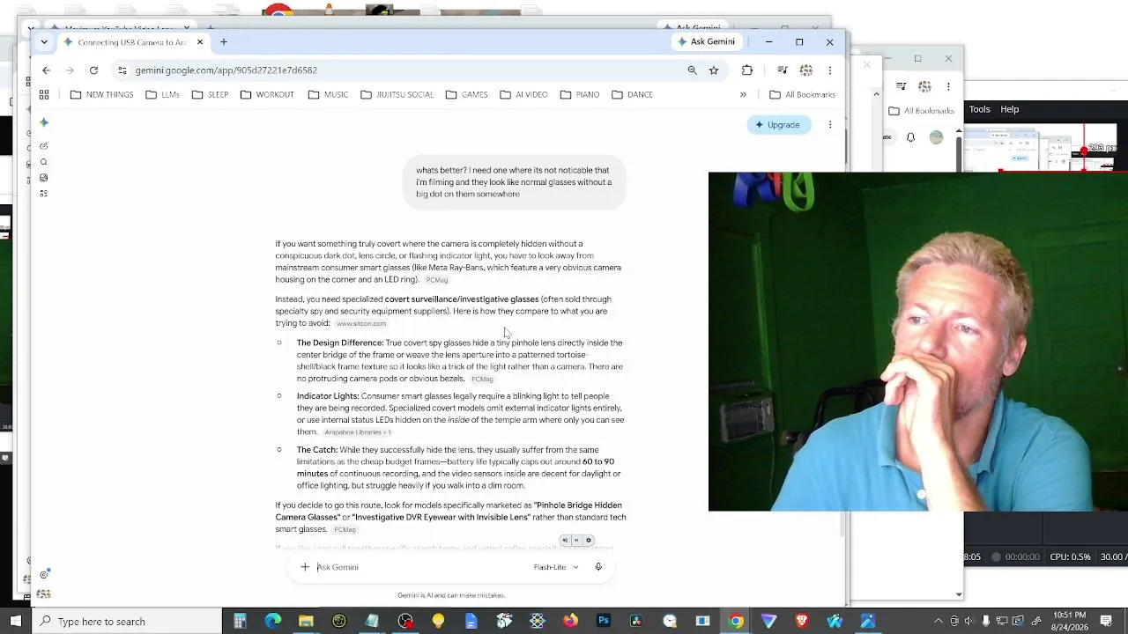
Task: Open the Tools menu in the background window
Action: click(980, 110)
